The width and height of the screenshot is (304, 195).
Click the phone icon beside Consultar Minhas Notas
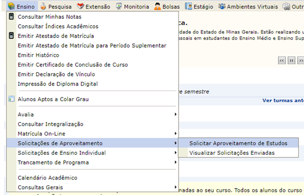click(x=11, y=17)
